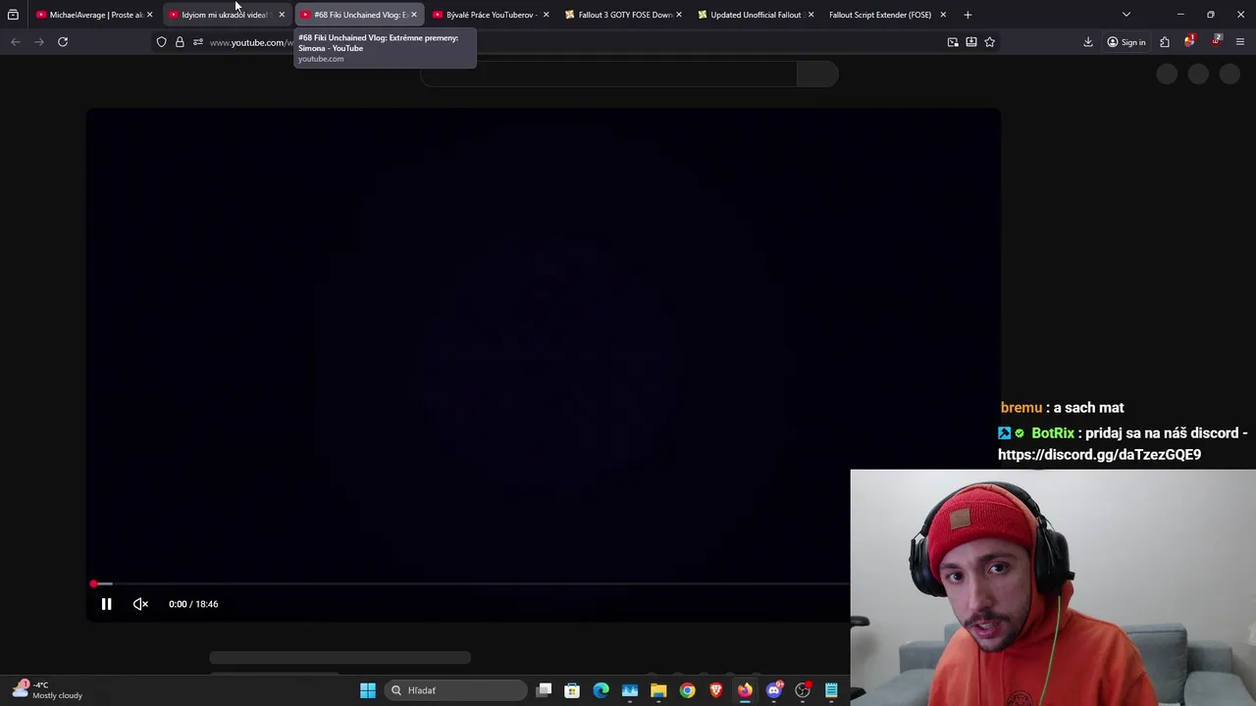
Task: Click the bremu username in chat
Action: [x=1021, y=408]
